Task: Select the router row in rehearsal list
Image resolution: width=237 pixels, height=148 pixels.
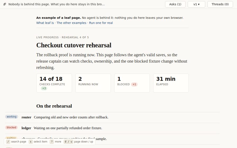Action: (x=112, y=118)
